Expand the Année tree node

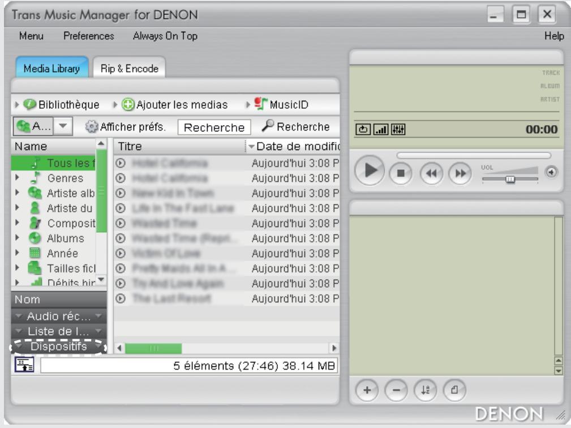17,253
